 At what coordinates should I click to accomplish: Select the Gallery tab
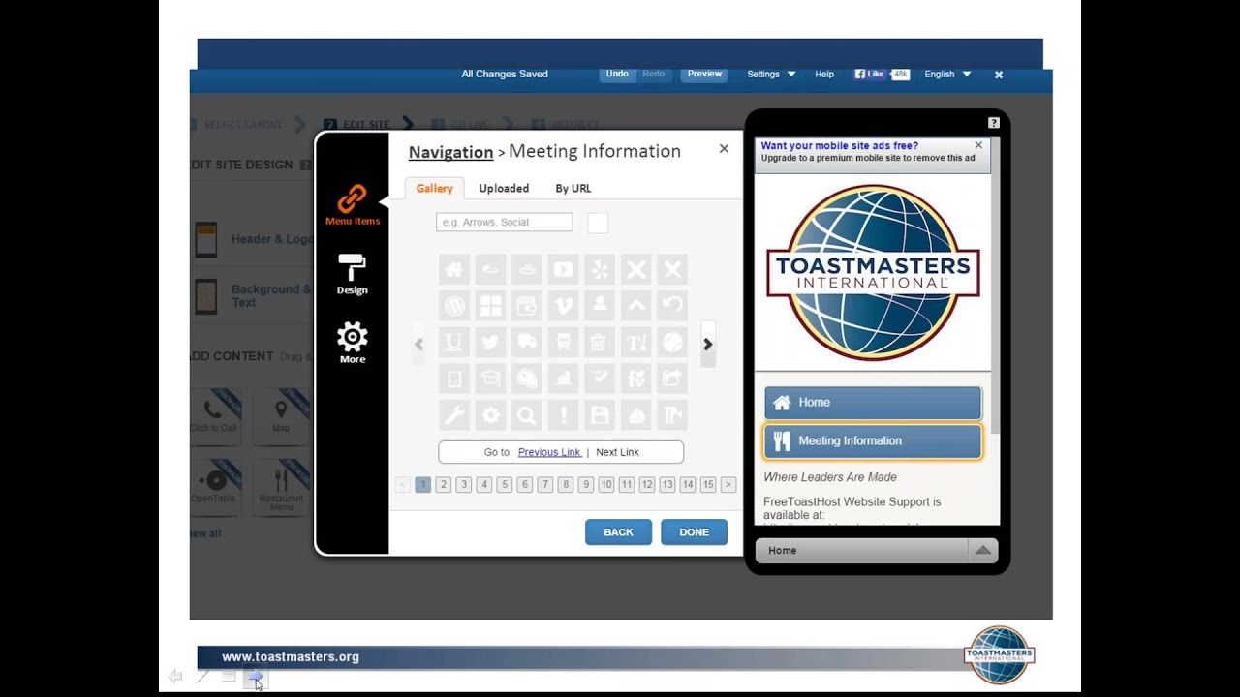[434, 189]
